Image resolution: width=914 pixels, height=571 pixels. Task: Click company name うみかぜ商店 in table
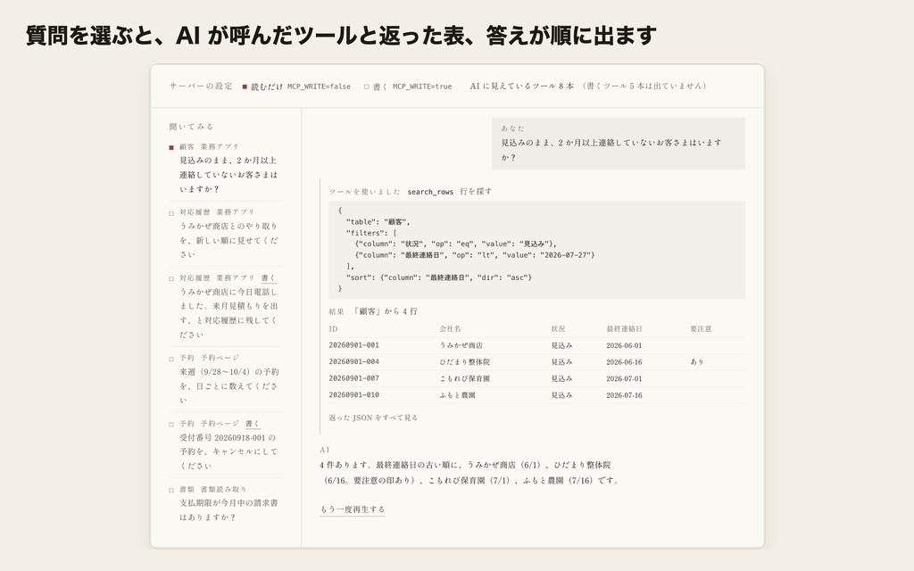click(x=461, y=345)
